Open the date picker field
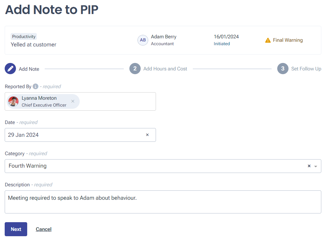Image resolution: width=326 pixels, height=239 pixels. click(x=80, y=135)
